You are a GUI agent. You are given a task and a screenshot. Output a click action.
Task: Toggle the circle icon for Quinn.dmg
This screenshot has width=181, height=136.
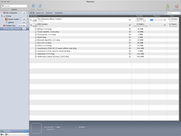130,37
